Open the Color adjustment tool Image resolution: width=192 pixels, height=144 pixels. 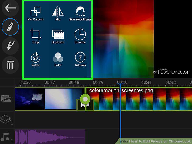(58, 60)
